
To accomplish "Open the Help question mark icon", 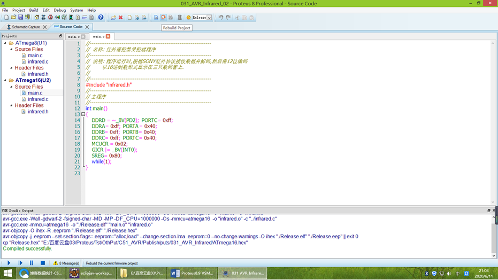I will tap(101, 18).
